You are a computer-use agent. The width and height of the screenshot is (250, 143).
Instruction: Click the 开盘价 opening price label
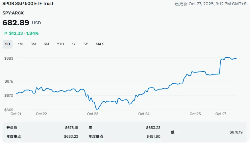coord(12,127)
